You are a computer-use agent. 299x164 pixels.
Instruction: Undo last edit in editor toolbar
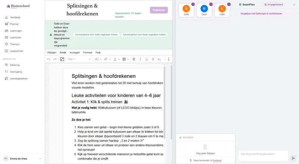(x=49, y=59)
